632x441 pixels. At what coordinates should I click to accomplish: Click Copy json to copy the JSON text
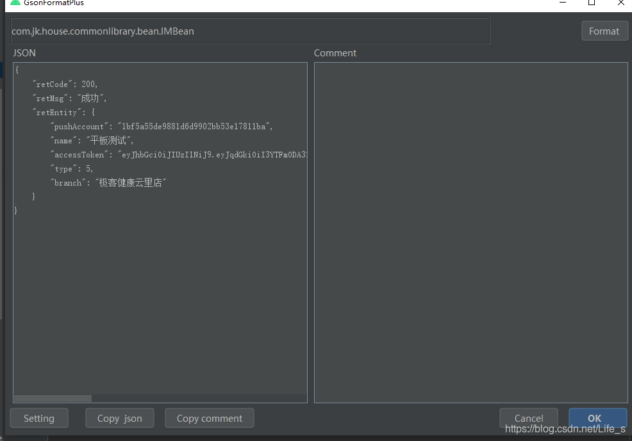[119, 418]
